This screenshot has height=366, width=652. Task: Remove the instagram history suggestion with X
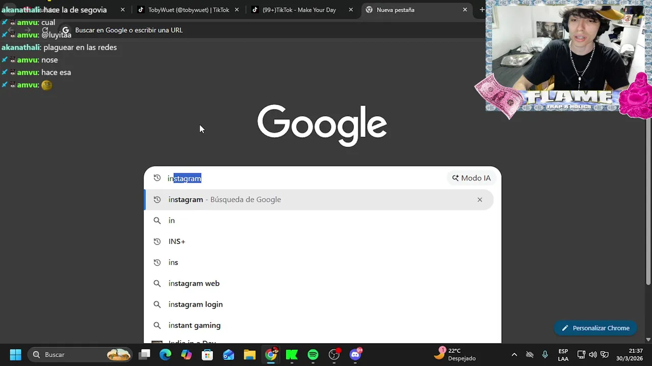480,199
